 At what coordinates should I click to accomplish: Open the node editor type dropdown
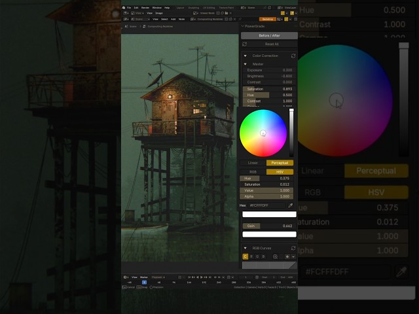[x=126, y=19]
